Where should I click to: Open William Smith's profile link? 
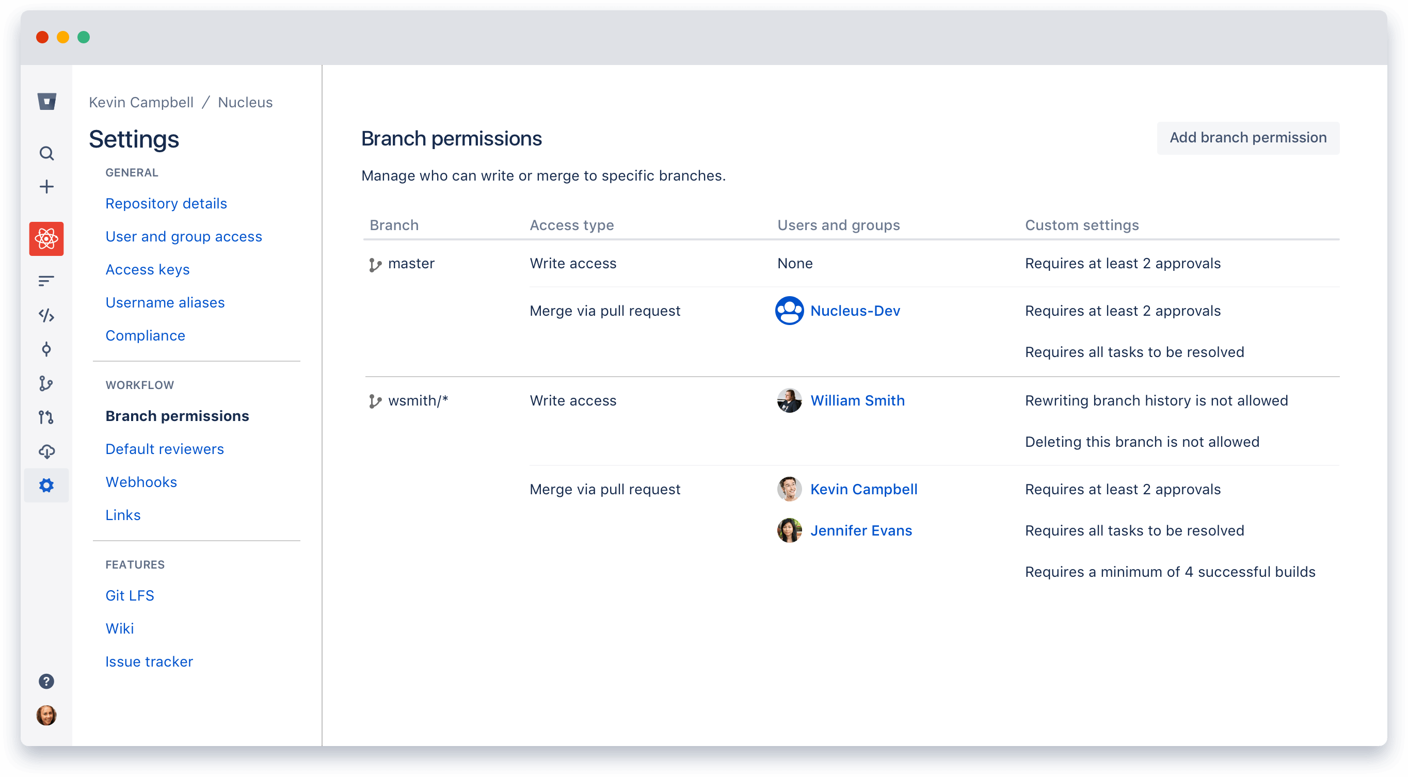pos(858,400)
